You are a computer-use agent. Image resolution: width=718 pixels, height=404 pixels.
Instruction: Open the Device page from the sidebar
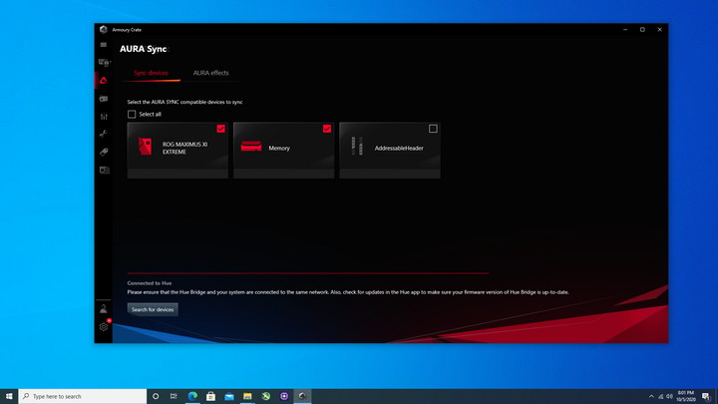pos(104,63)
